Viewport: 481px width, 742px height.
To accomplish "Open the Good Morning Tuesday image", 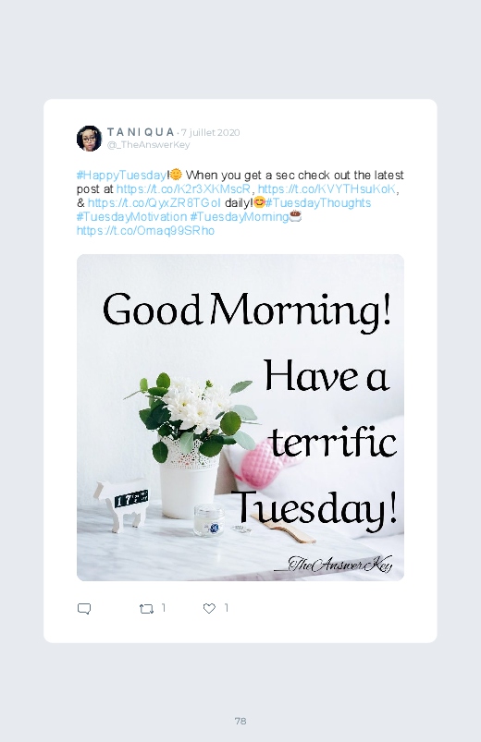I will click(x=240, y=418).
